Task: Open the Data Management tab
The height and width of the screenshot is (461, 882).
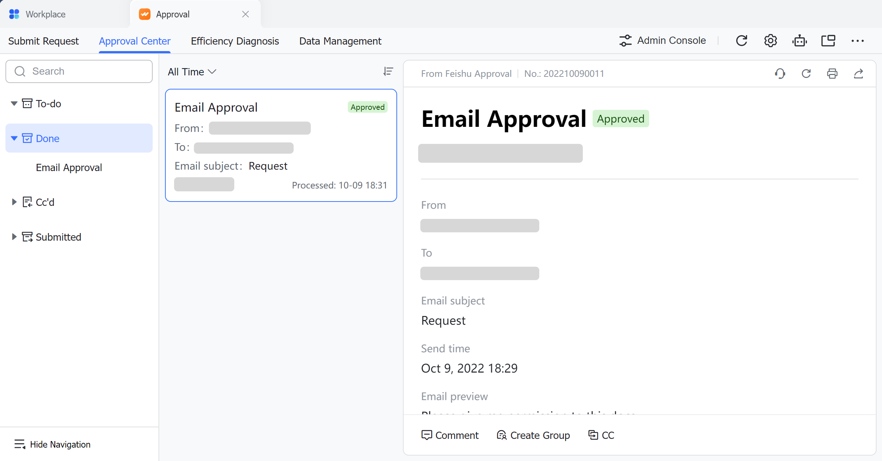Action: [x=340, y=41]
